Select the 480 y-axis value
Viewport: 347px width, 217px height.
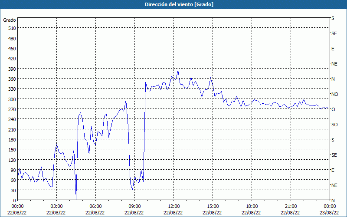12,39
